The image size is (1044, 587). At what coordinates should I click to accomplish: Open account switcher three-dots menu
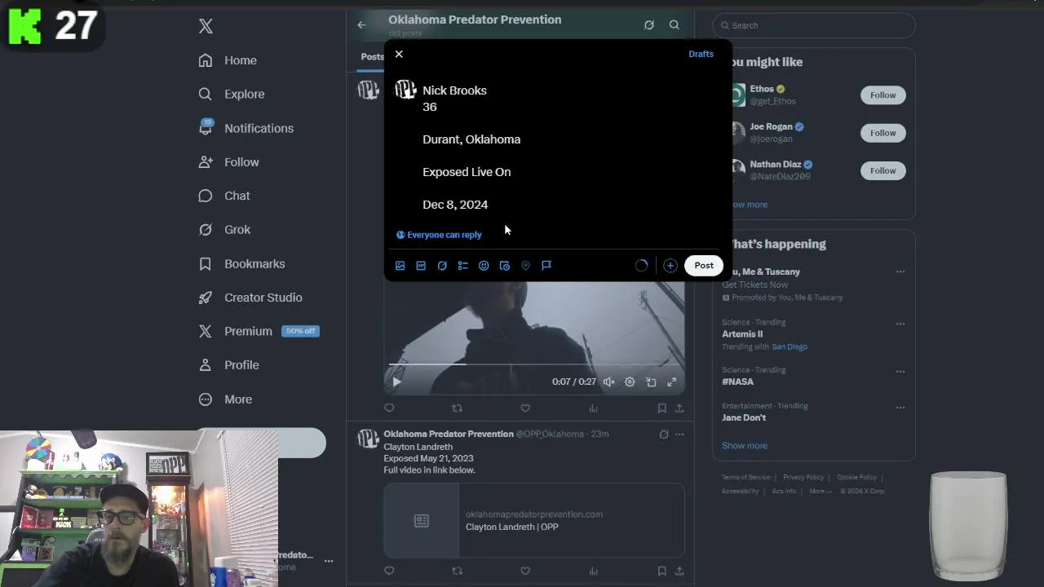coord(329,561)
